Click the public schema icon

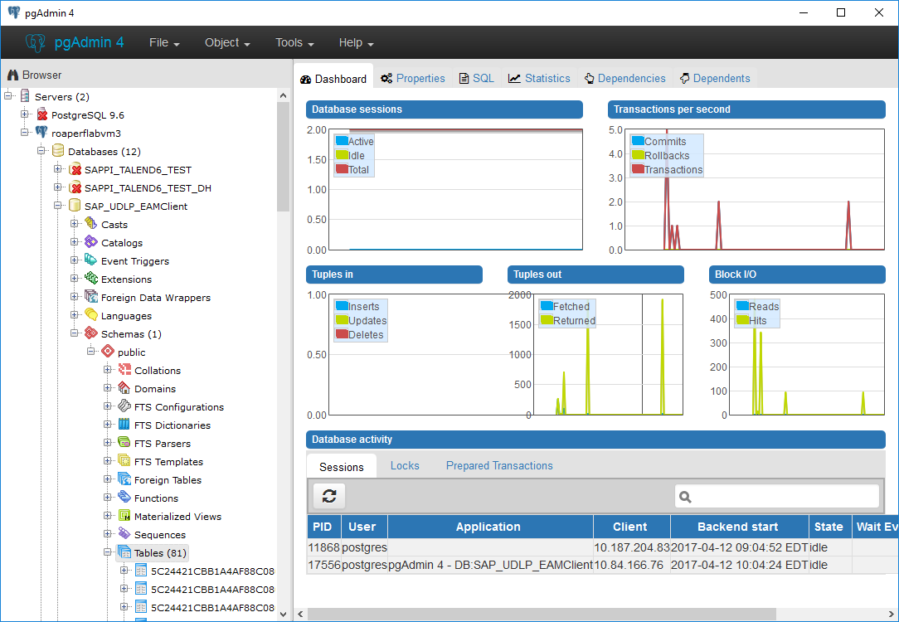pyautogui.click(x=108, y=352)
